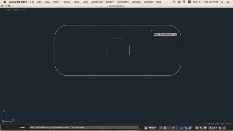The width and height of the screenshot is (233, 131).
Task: Open the Window menu
Action: tap(136, 2)
